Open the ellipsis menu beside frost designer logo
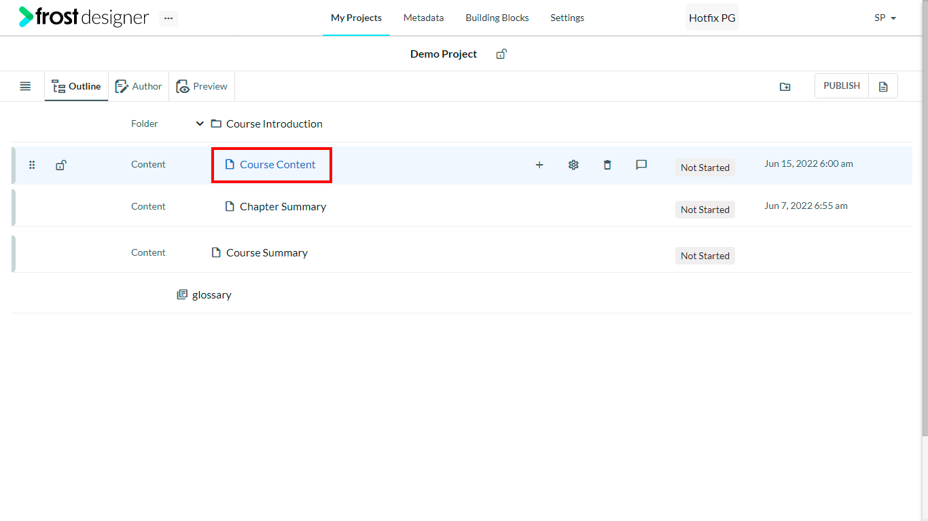 point(168,18)
